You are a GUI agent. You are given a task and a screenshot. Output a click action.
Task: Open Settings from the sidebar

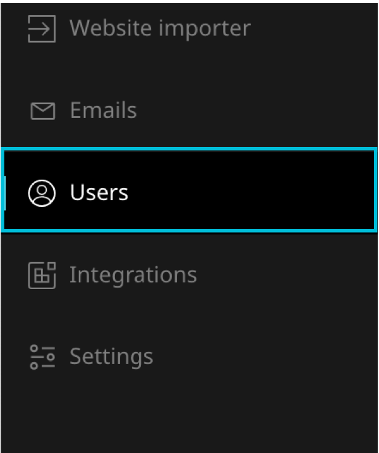pos(111,357)
